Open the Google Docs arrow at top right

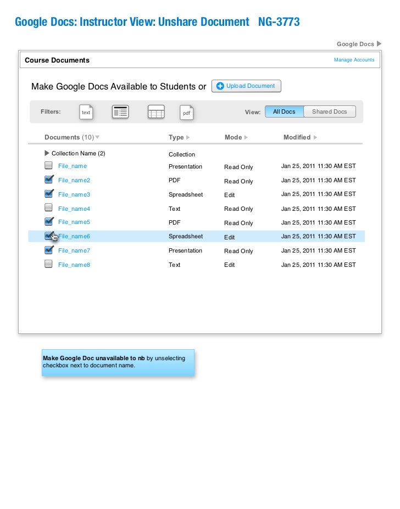[x=379, y=43]
